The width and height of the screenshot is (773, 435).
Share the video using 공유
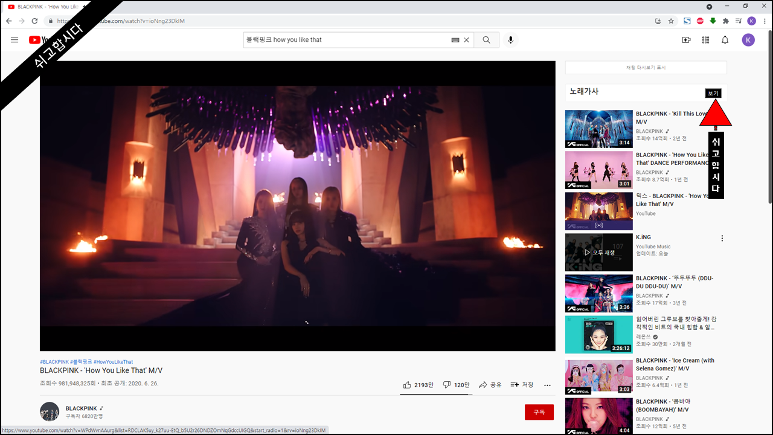click(x=490, y=385)
